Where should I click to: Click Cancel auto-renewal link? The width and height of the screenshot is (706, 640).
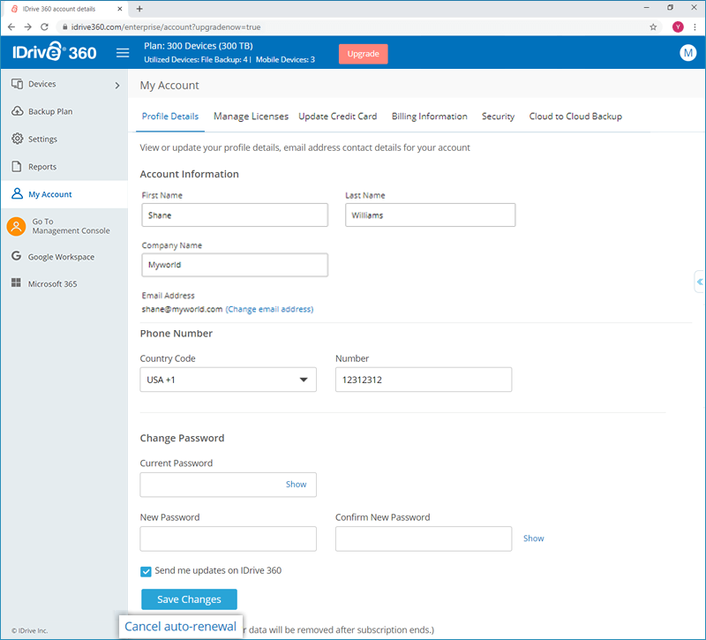tap(181, 627)
